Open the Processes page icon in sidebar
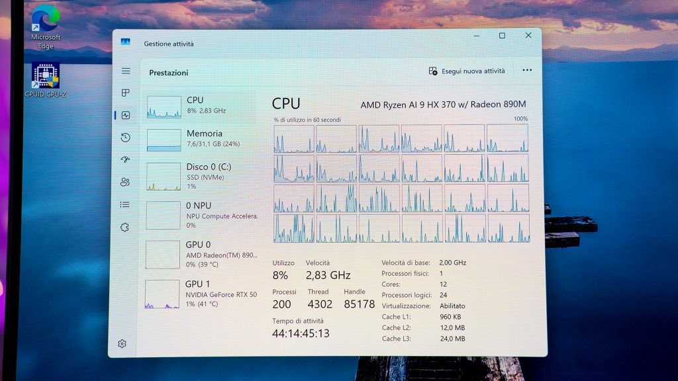Screen dimensions: 678x381 tap(126, 93)
